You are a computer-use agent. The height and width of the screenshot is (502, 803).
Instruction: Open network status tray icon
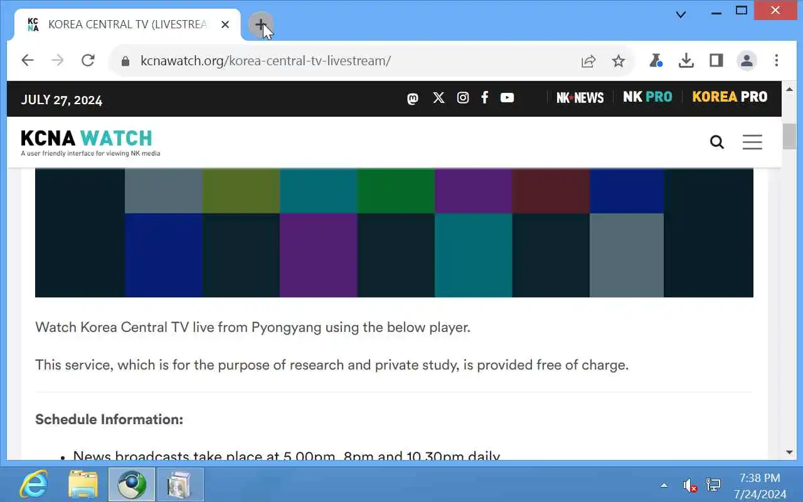coord(713,485)
